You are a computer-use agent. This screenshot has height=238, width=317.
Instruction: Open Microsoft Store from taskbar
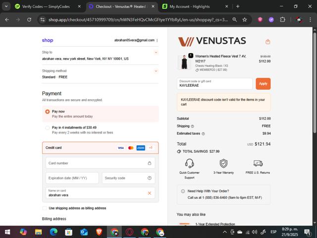(x=69, y=232)
